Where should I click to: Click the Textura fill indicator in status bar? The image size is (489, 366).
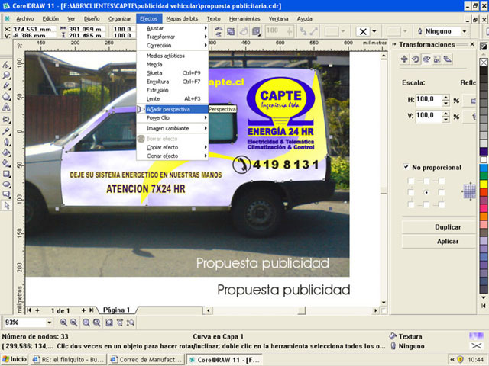[476, 336]
